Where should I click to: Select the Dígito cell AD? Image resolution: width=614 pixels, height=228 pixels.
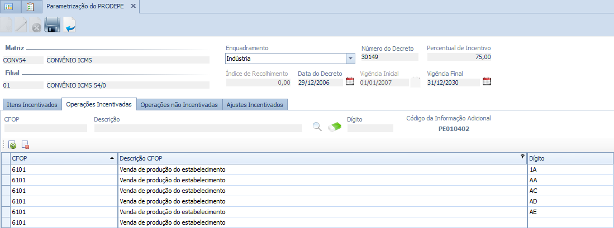(570, 201)
